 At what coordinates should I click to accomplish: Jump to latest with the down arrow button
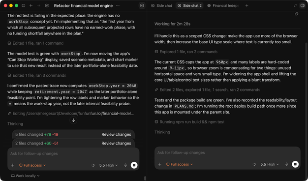73,120
